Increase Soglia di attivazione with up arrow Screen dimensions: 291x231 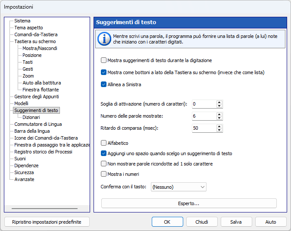point(219,102)
